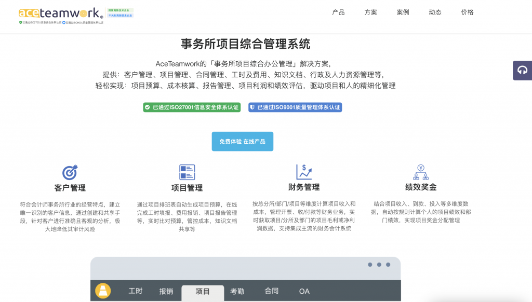This screenshot has width=532, height=302.
Task: Click the 客户管理 target icon
Action: pos(70,172)
